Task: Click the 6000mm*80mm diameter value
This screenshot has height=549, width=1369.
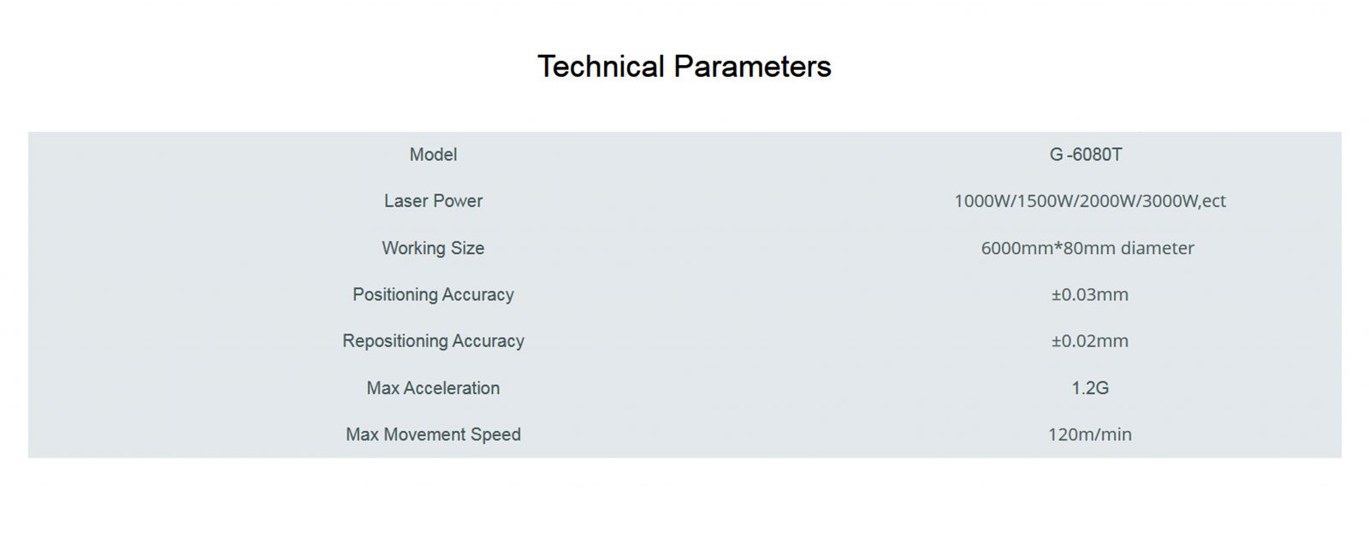Action: [x=1087, y=248]
